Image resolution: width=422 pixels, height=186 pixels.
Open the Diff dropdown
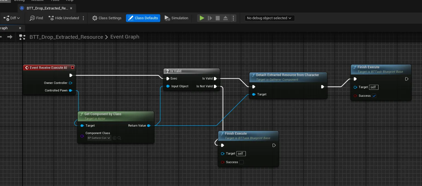pyautogui.click(x=12, y=18)
